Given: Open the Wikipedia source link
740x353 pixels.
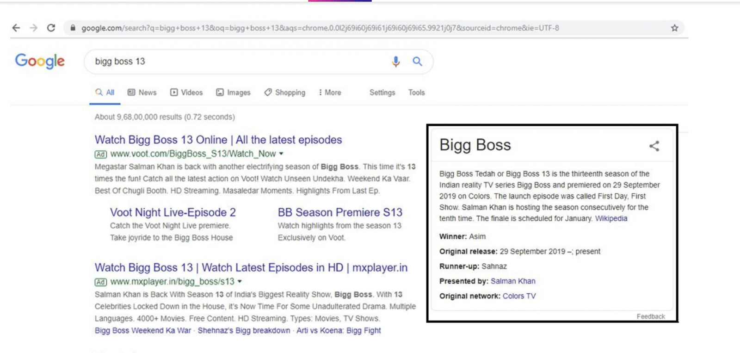Looking at the screenshot, I should click(x=611, y=218).
